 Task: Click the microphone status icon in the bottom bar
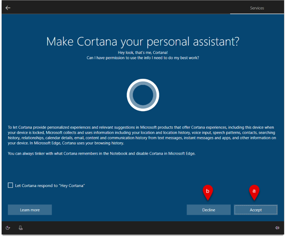point(21,228)
